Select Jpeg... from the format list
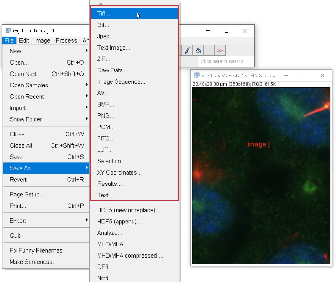The height and width of the screenshot is (282, 336). (134, 36)
